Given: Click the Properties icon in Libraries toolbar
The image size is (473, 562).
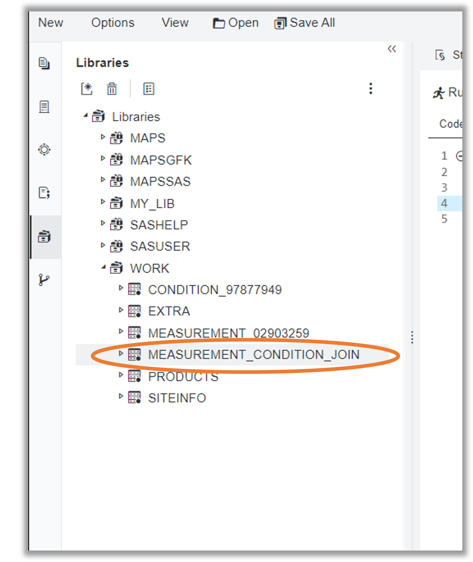Looking at the screenshot, I should click(x=149, y=89).
